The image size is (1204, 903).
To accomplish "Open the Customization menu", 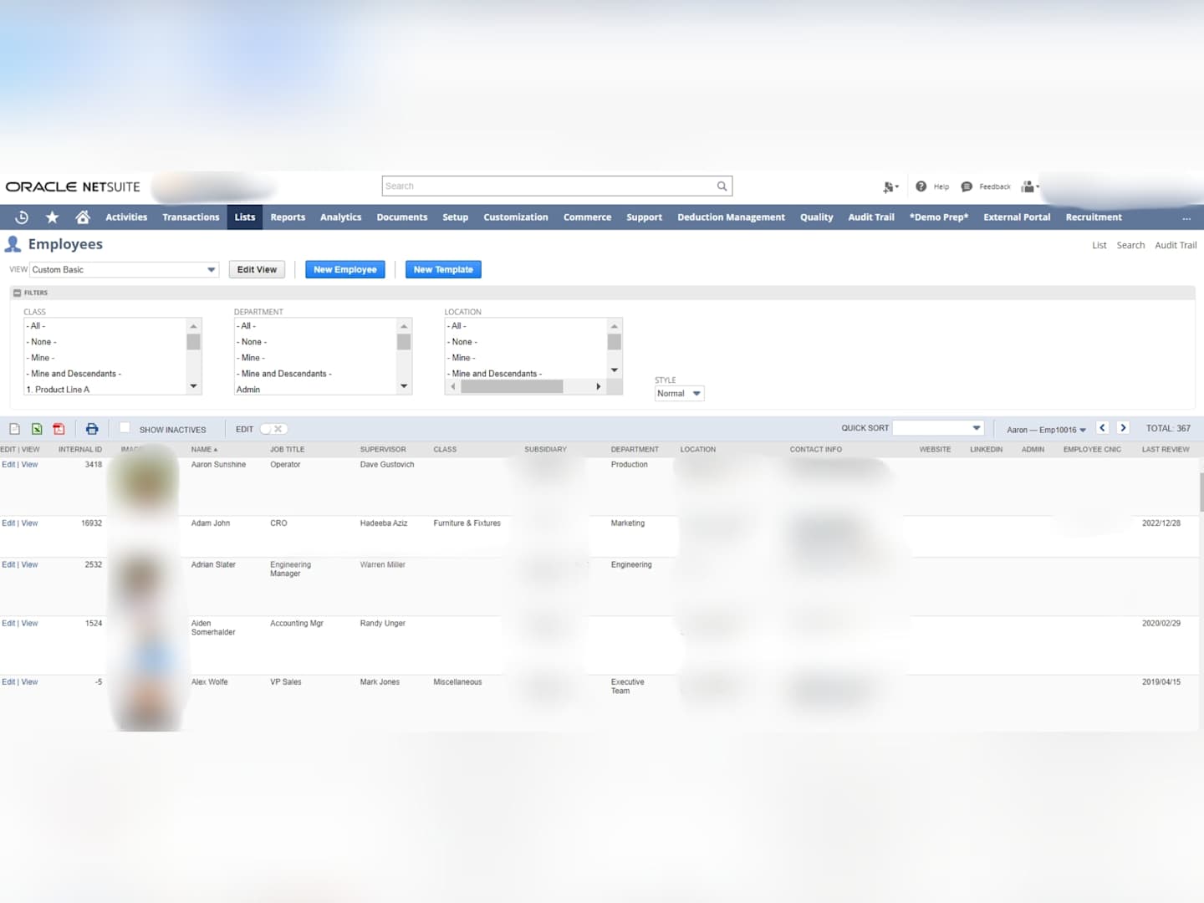I will pyautogui.click(x=516, y=217).
